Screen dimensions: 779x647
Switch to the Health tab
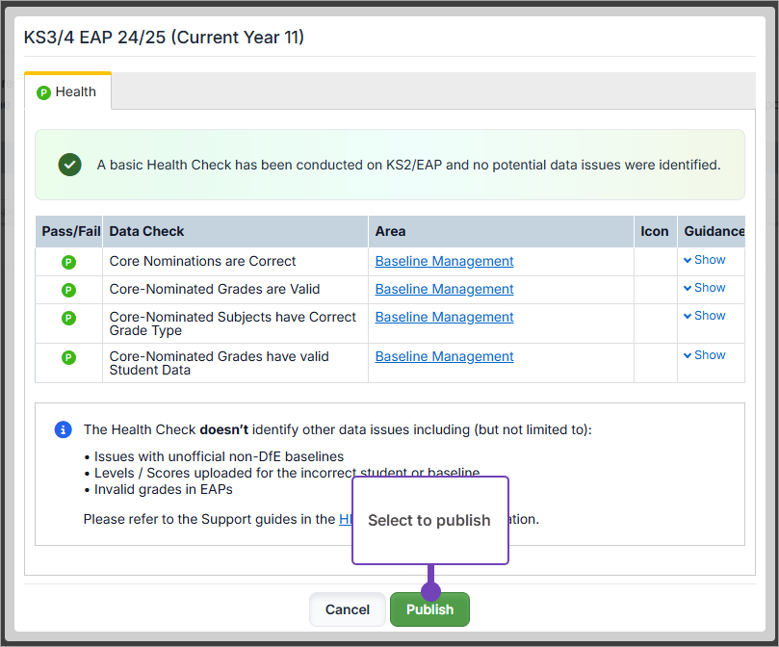pos(67,92)
